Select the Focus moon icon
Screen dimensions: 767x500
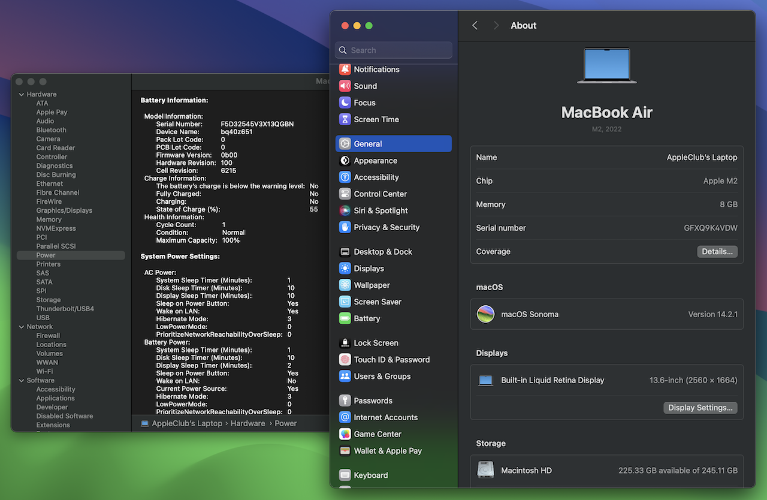click(345, 103)
